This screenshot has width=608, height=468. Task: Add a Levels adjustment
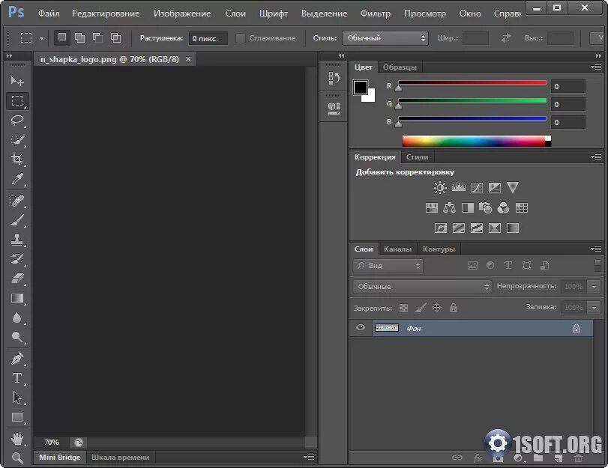458,188
